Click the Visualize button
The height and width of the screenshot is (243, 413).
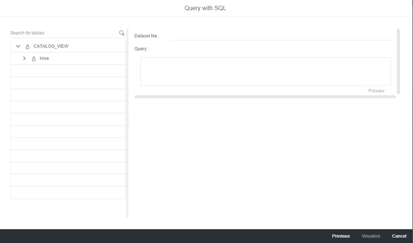[371, 236]
